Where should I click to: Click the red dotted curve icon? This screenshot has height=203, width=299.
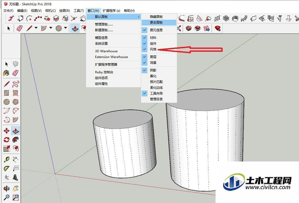point(38,18)
